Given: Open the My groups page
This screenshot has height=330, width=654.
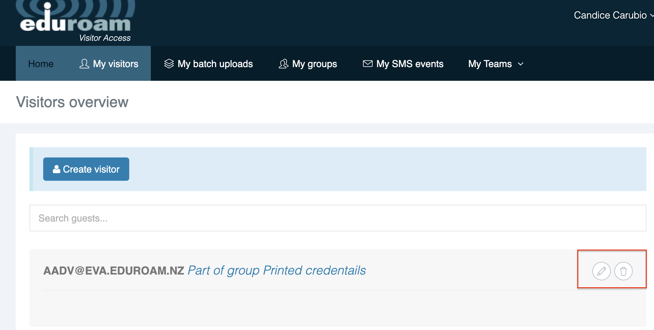Looking at the screenshot, I should 314,64.
